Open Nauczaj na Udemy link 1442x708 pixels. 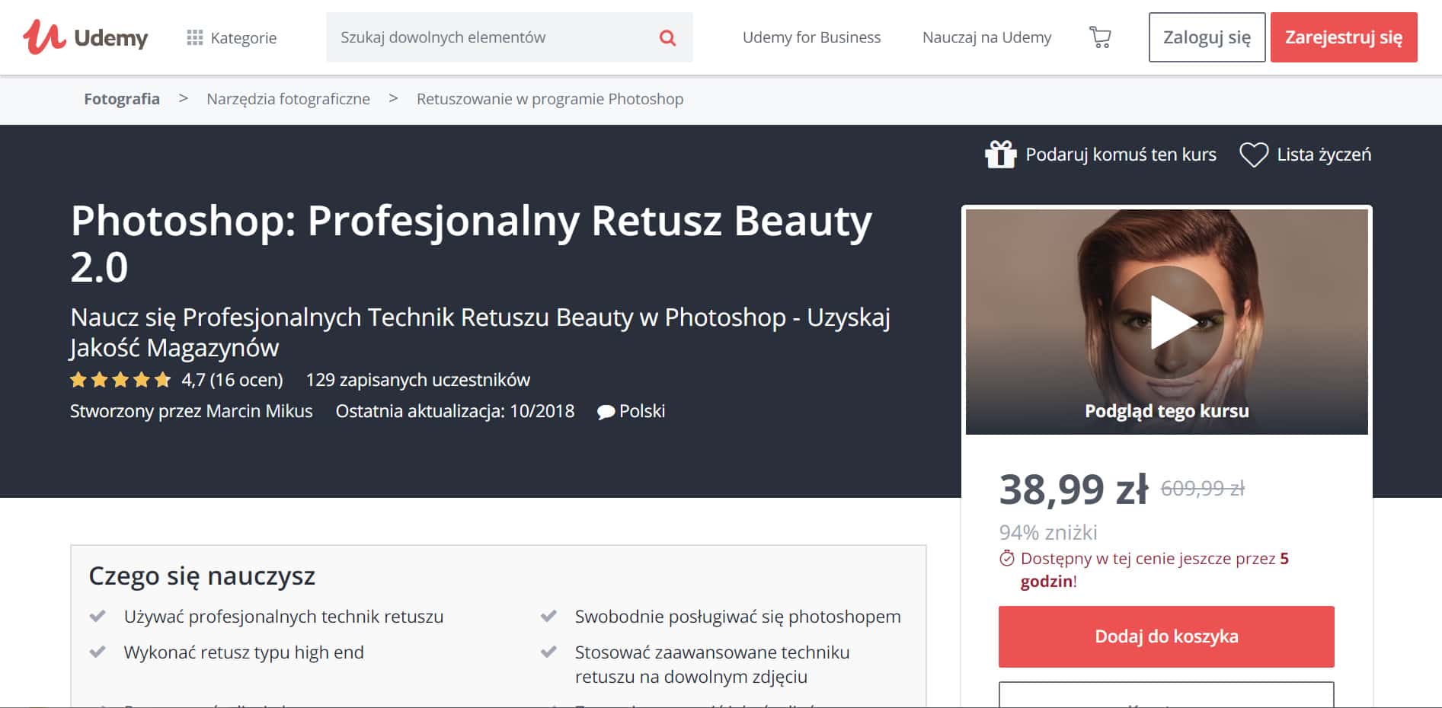(986, 37)
